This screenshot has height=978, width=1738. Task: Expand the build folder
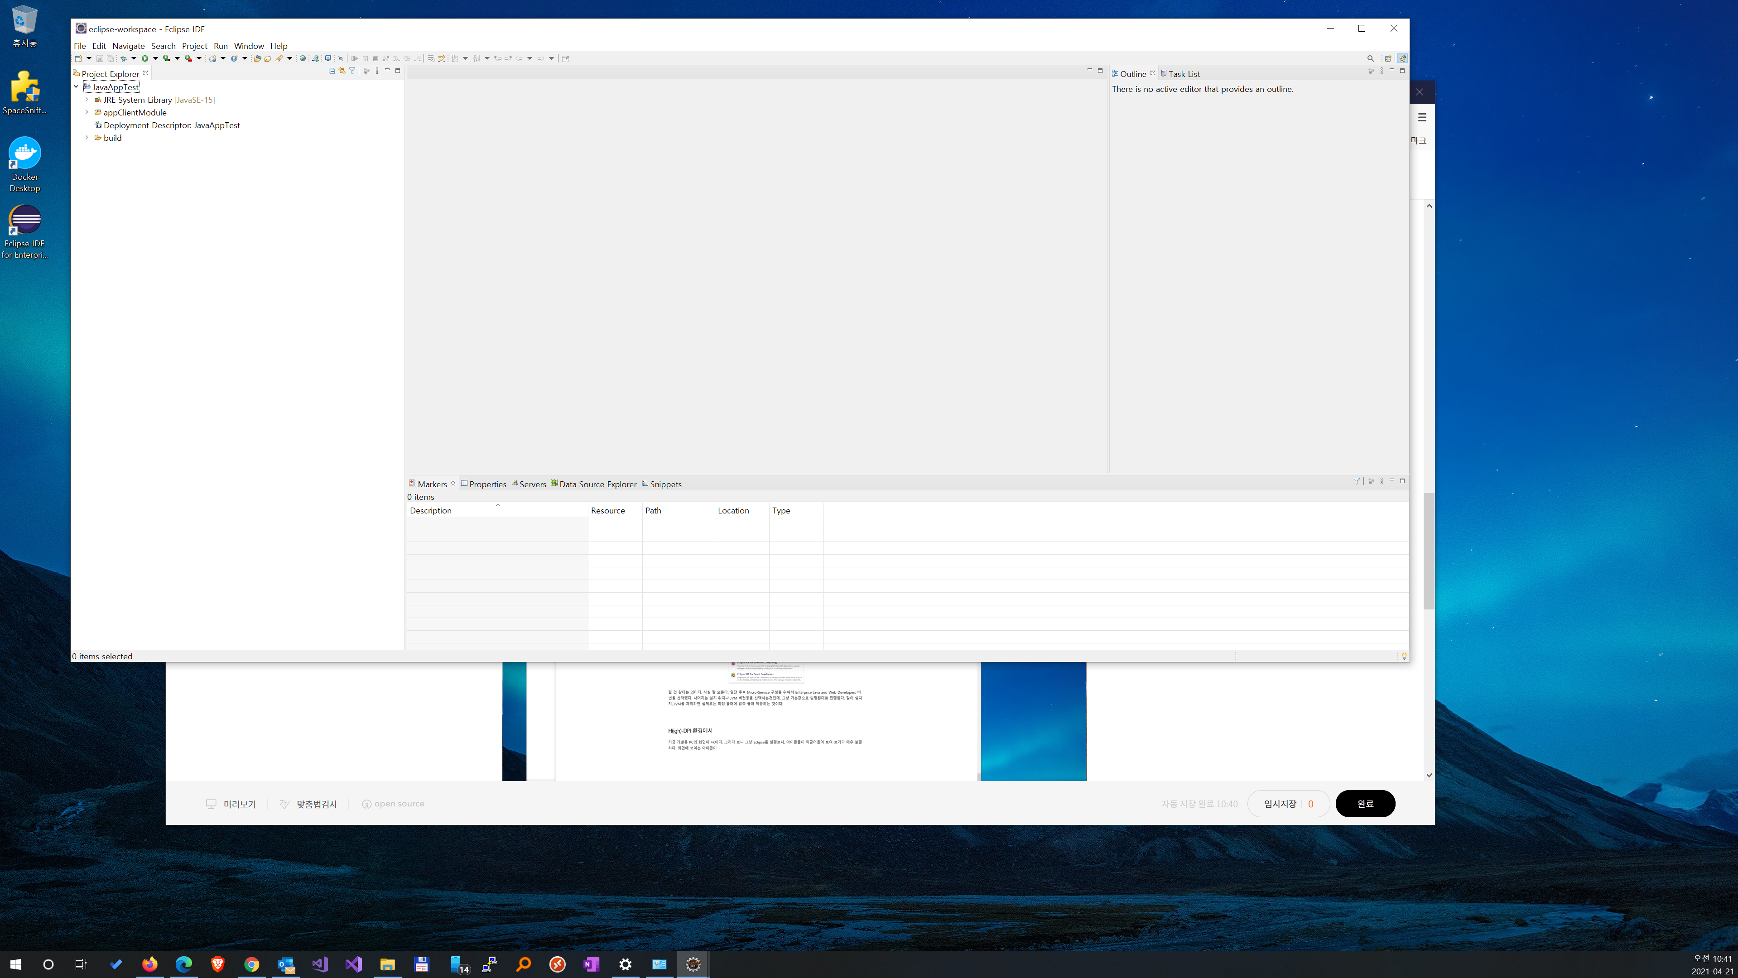click(x=87, y=138)
